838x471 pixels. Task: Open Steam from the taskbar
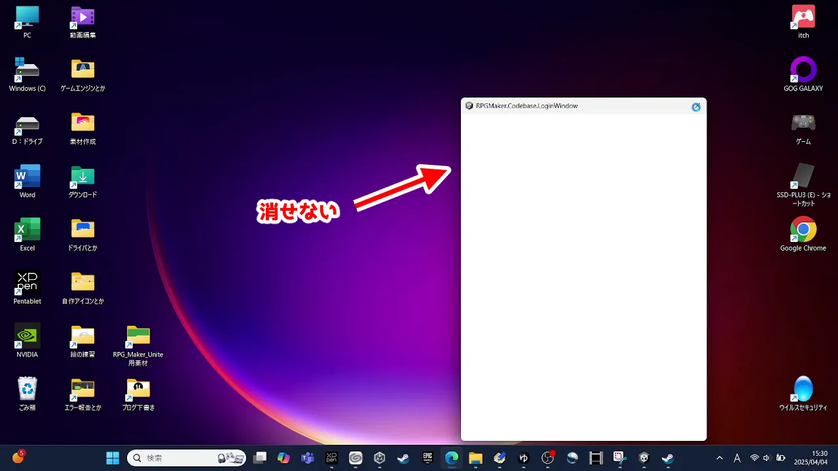coord(403,458)
